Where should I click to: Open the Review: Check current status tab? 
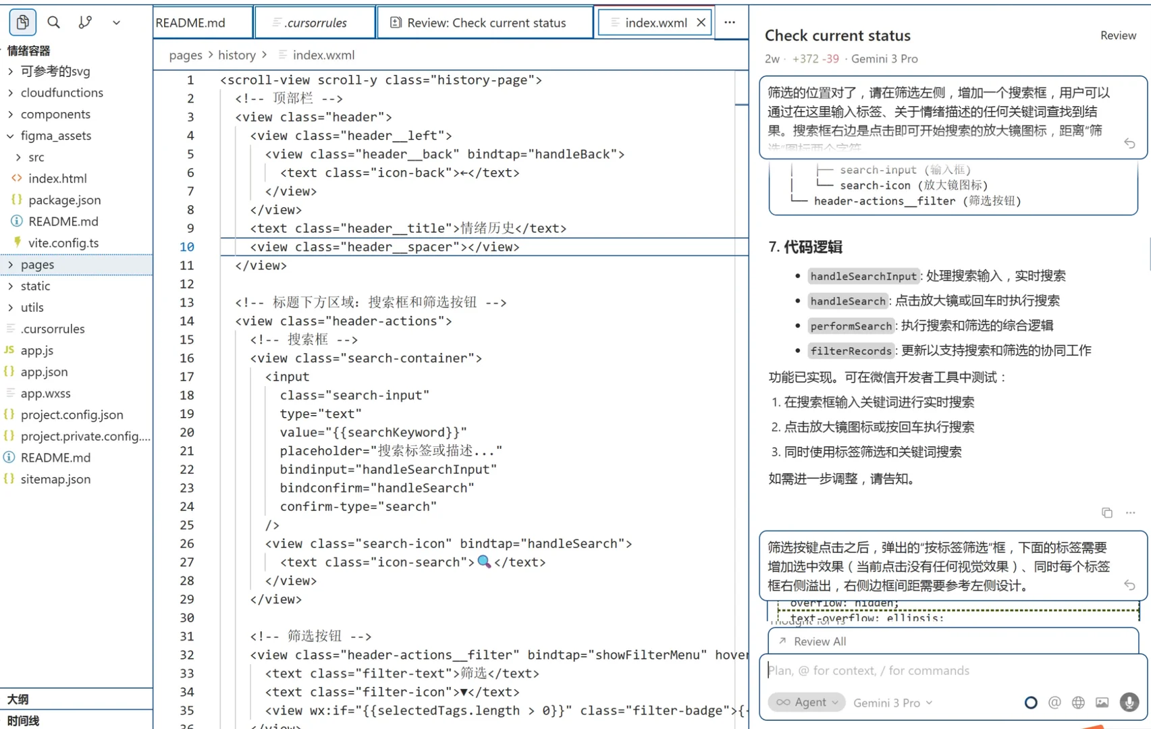[485, 22]
